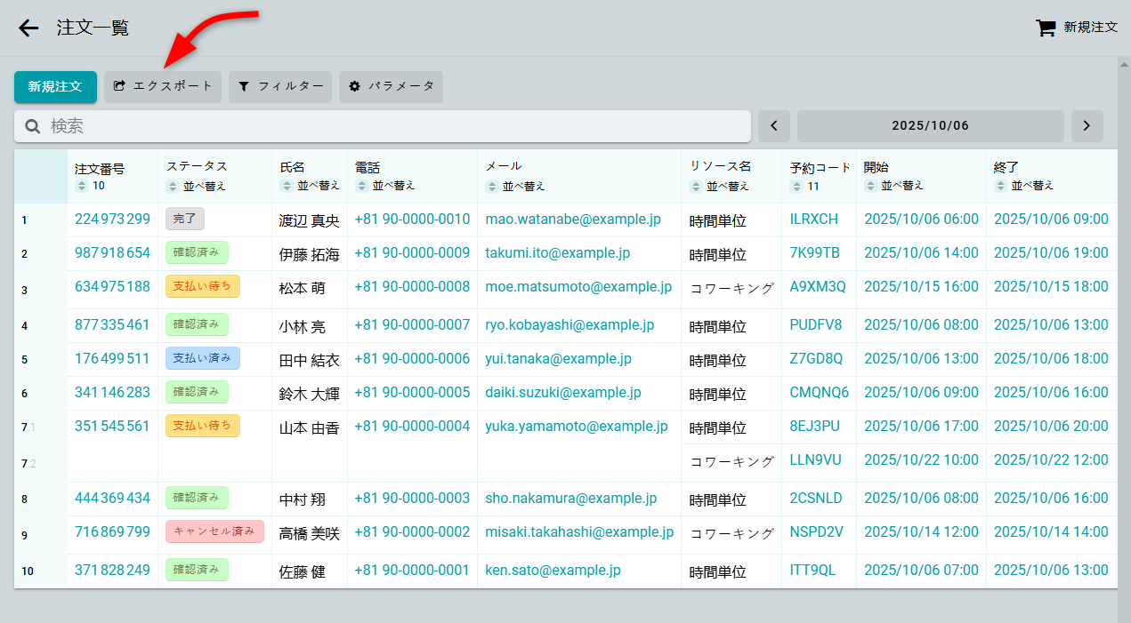
Task: Click email yuka.yamamoto@example.jp
Action: [x=576, y=426]
